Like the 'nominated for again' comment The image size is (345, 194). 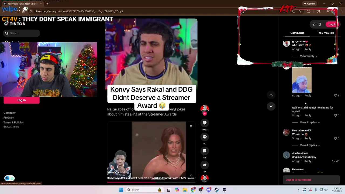click(x=336, y=116)
